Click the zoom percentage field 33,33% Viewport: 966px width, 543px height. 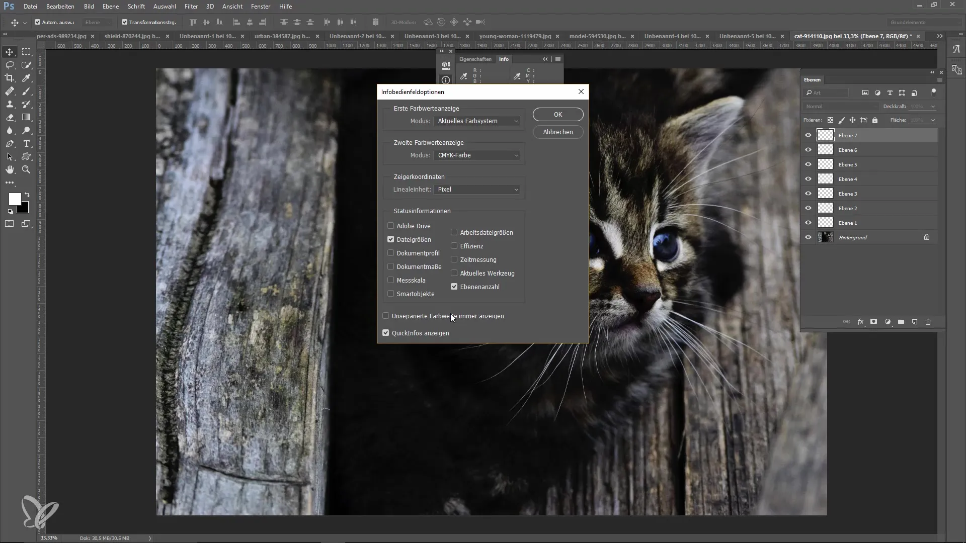tap(49, 538)
